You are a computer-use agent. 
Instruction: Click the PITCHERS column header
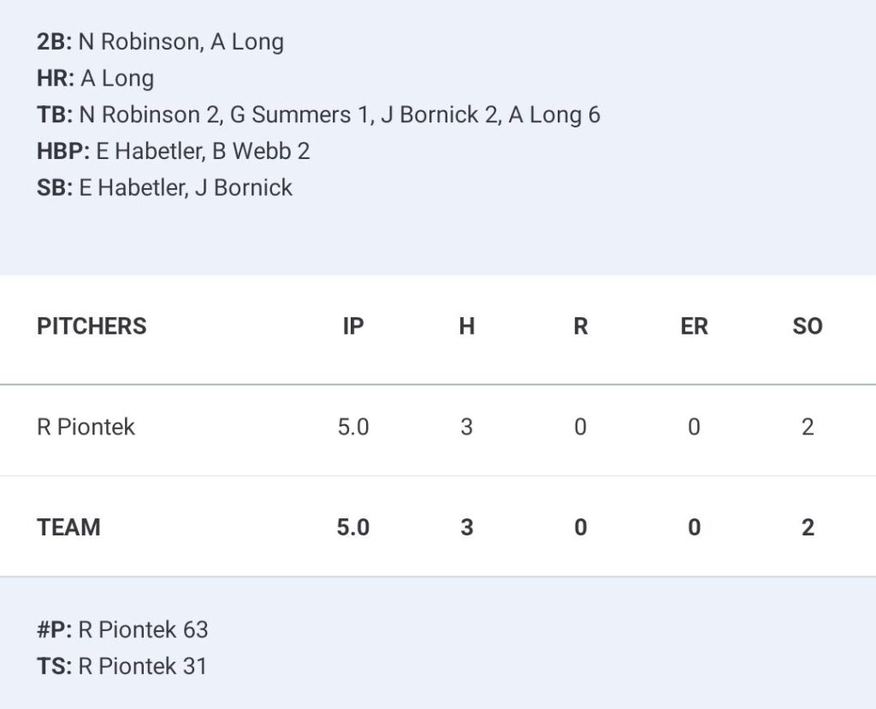tap(92, 327)
